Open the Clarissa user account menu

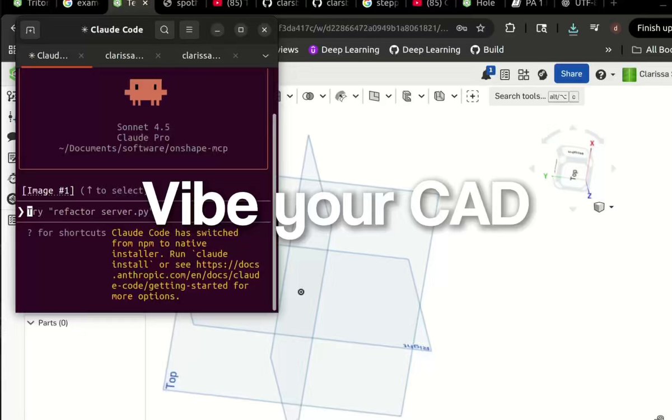click(x=647, y=74)
